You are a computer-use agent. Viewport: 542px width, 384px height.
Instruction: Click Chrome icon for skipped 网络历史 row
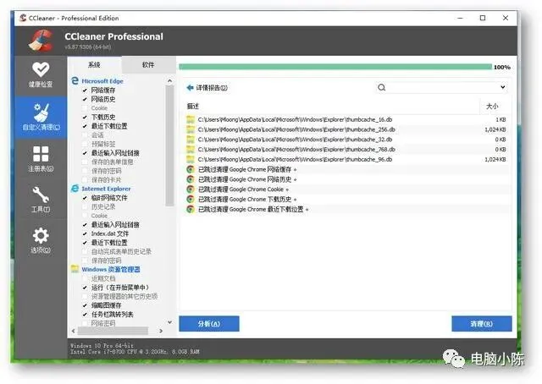coord(190,179)
